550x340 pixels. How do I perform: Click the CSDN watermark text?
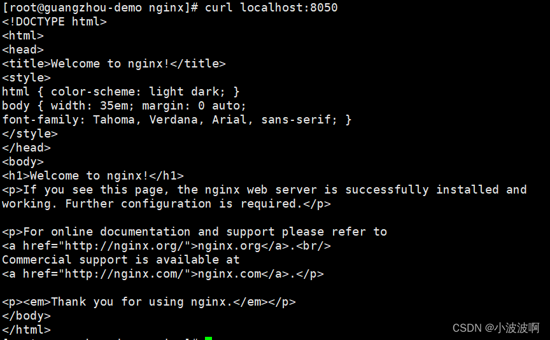coord(496,328)
